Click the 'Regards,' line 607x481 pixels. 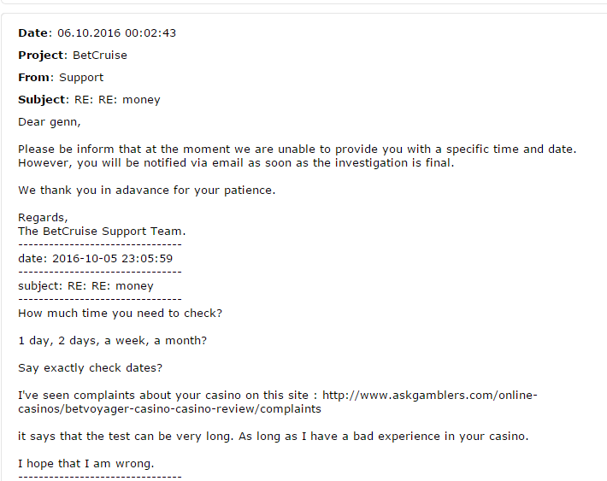tap(43, 218)
